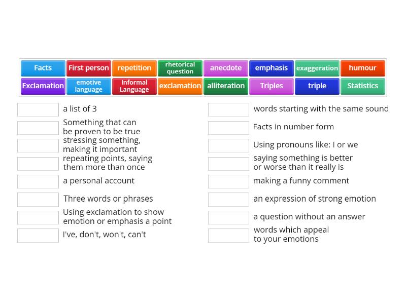Click the box beside 'making a funny comment'

(228, 181)
